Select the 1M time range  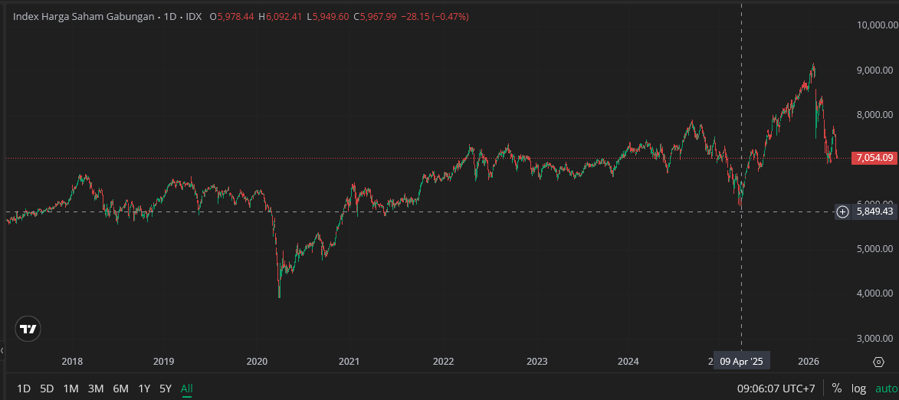(71, 389)
